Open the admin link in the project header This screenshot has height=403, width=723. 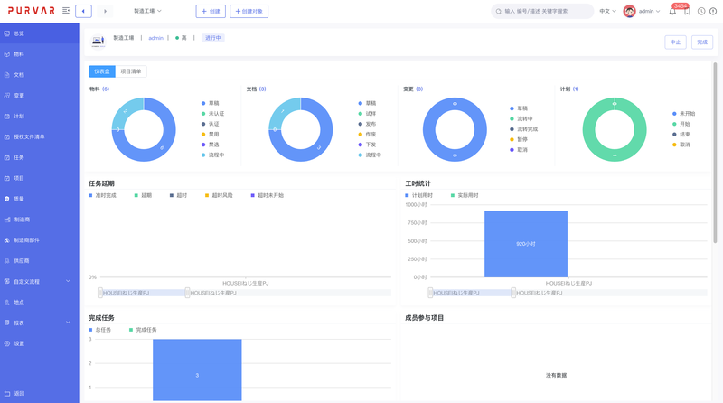coord(155,38)
